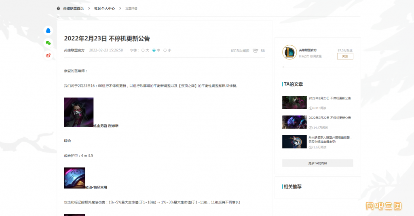Click the 炼金男爵 烈娜塔 champion label
Viewport: 414px width, 216px height.
pyautogui.click(x=106, y=126)
